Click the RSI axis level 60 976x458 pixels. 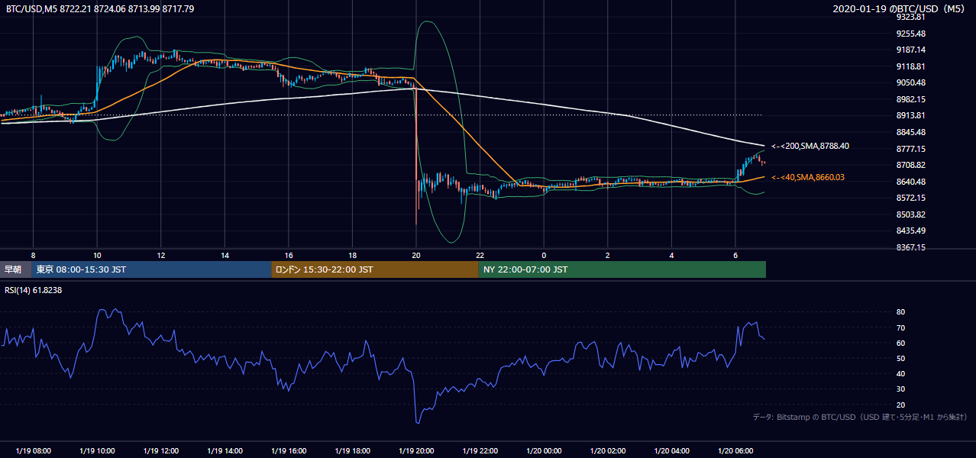[900, 343]
